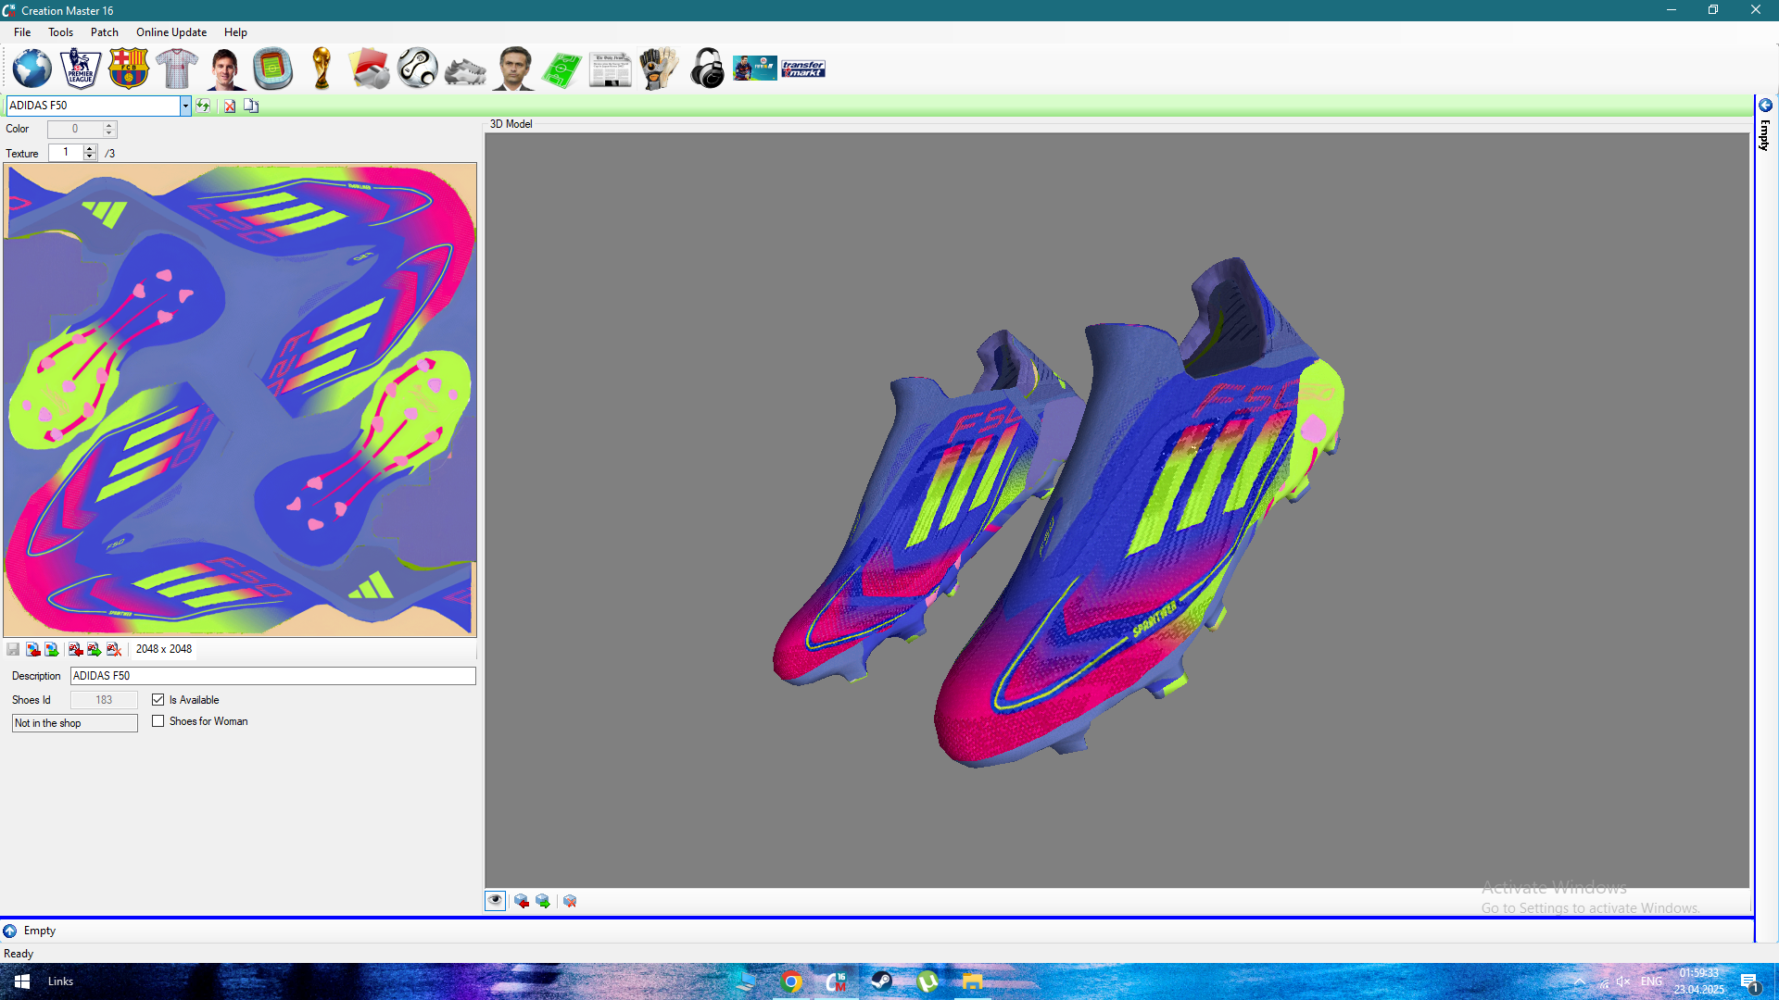Open the Windows Start button

coord(22,981)
